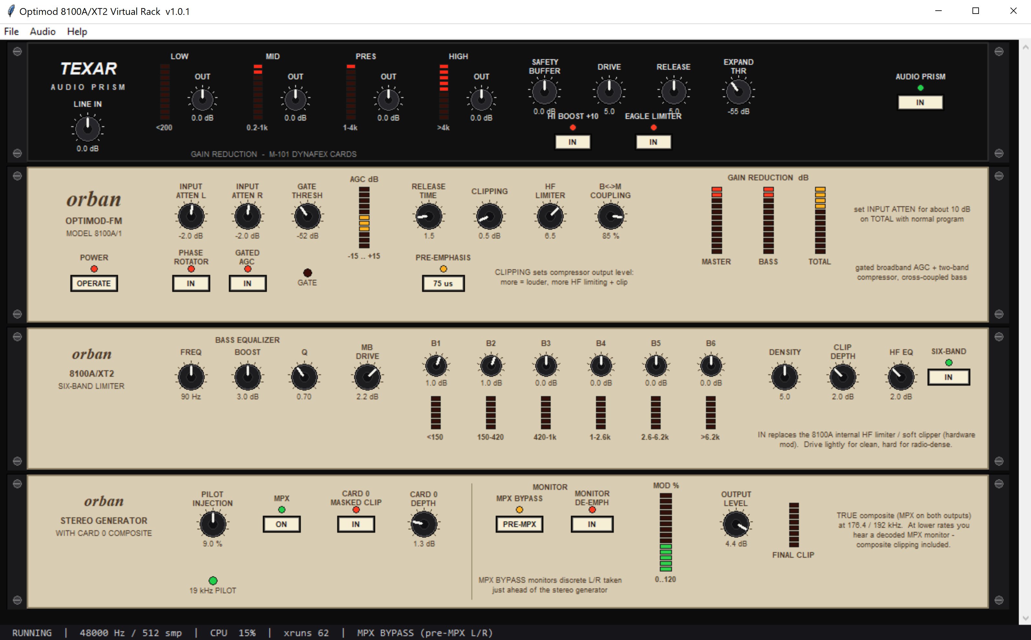The image size is (1031, 640).
Task: Click the MASTER gain reduction meter
Action: 716,220
